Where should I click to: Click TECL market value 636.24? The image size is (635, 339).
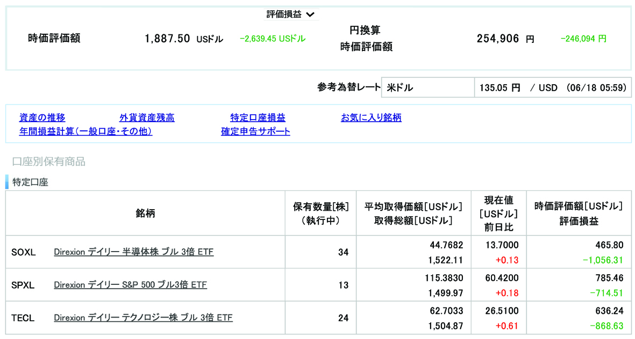(x=609, y=311)
